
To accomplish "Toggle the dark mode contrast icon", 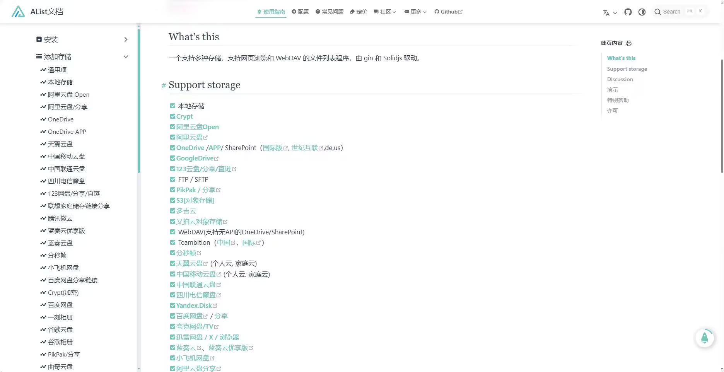I will [642, 12].
